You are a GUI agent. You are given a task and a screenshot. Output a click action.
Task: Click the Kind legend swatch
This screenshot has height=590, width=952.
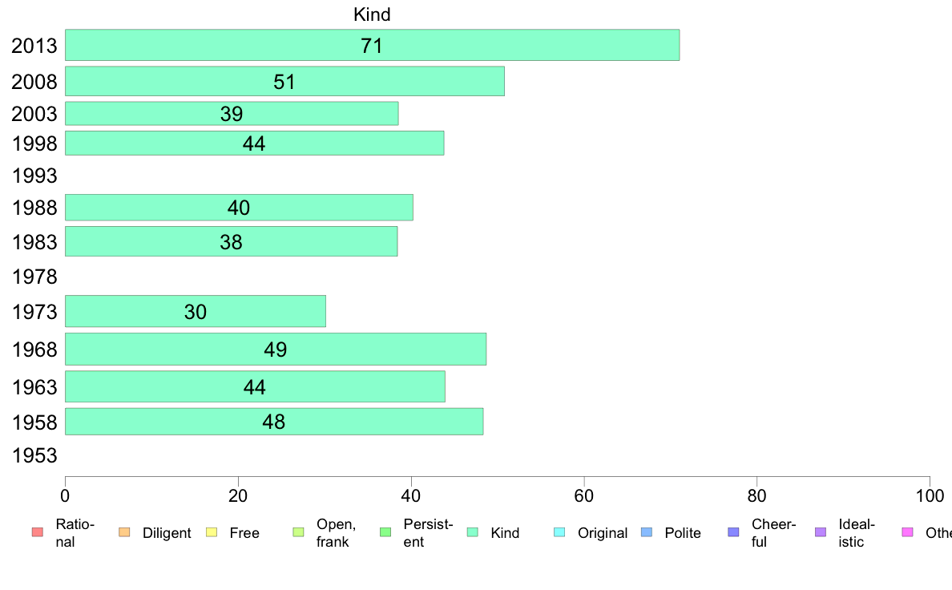[473, 532]
